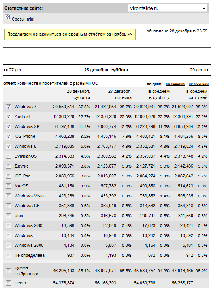
Task: Uncheck the Windows 7 checkbox
Action: click(8, 107)
